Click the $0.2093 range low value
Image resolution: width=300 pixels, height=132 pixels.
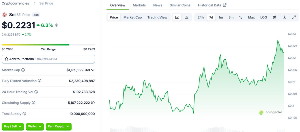pyautogui.click(x=7, y=49)
